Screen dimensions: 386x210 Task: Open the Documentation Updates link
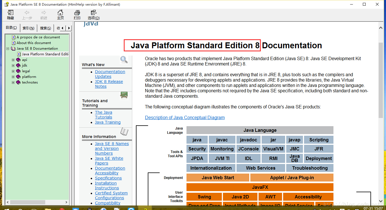pos(110,74)
